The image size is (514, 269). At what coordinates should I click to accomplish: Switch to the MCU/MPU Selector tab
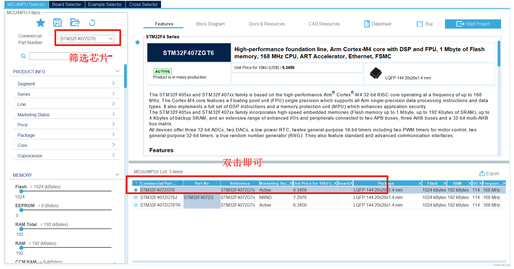click(26, 4)
